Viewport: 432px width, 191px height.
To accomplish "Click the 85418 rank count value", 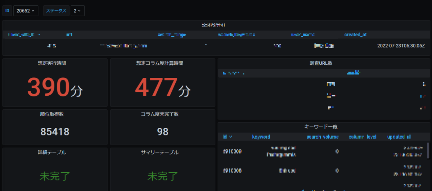I will [55, 132].
